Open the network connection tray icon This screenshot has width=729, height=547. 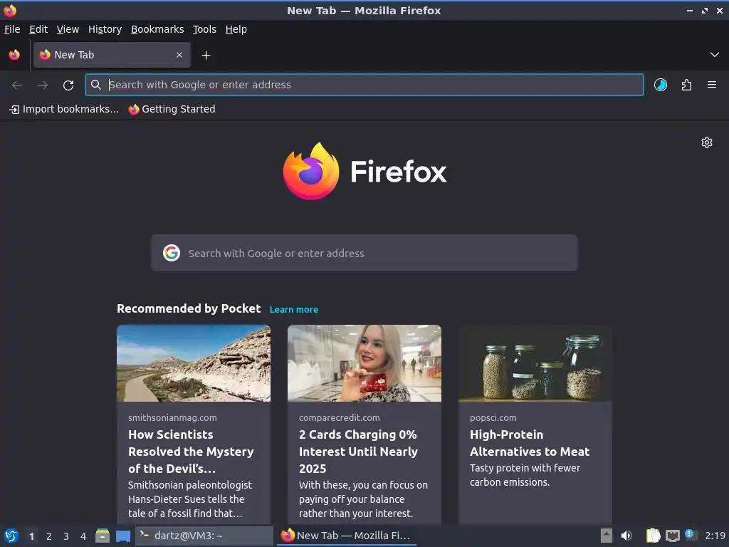pos(672,536)
